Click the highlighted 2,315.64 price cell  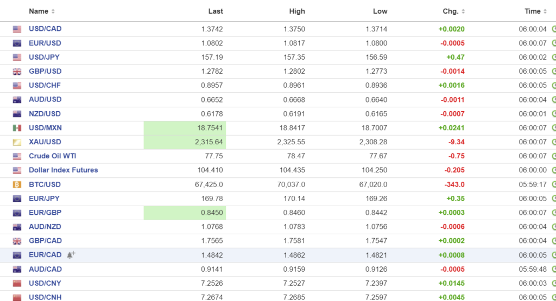pyautogui.click(x=185, y=142)
